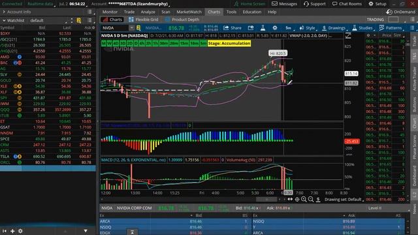Switch to the Analyze tab

pyautogui.click(x=148, y=12)
